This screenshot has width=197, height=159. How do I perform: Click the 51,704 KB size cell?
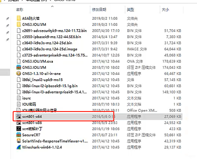coord(173,31)
